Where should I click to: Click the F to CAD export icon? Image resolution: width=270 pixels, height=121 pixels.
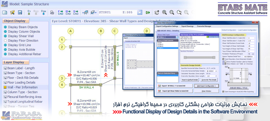[60, 12]
